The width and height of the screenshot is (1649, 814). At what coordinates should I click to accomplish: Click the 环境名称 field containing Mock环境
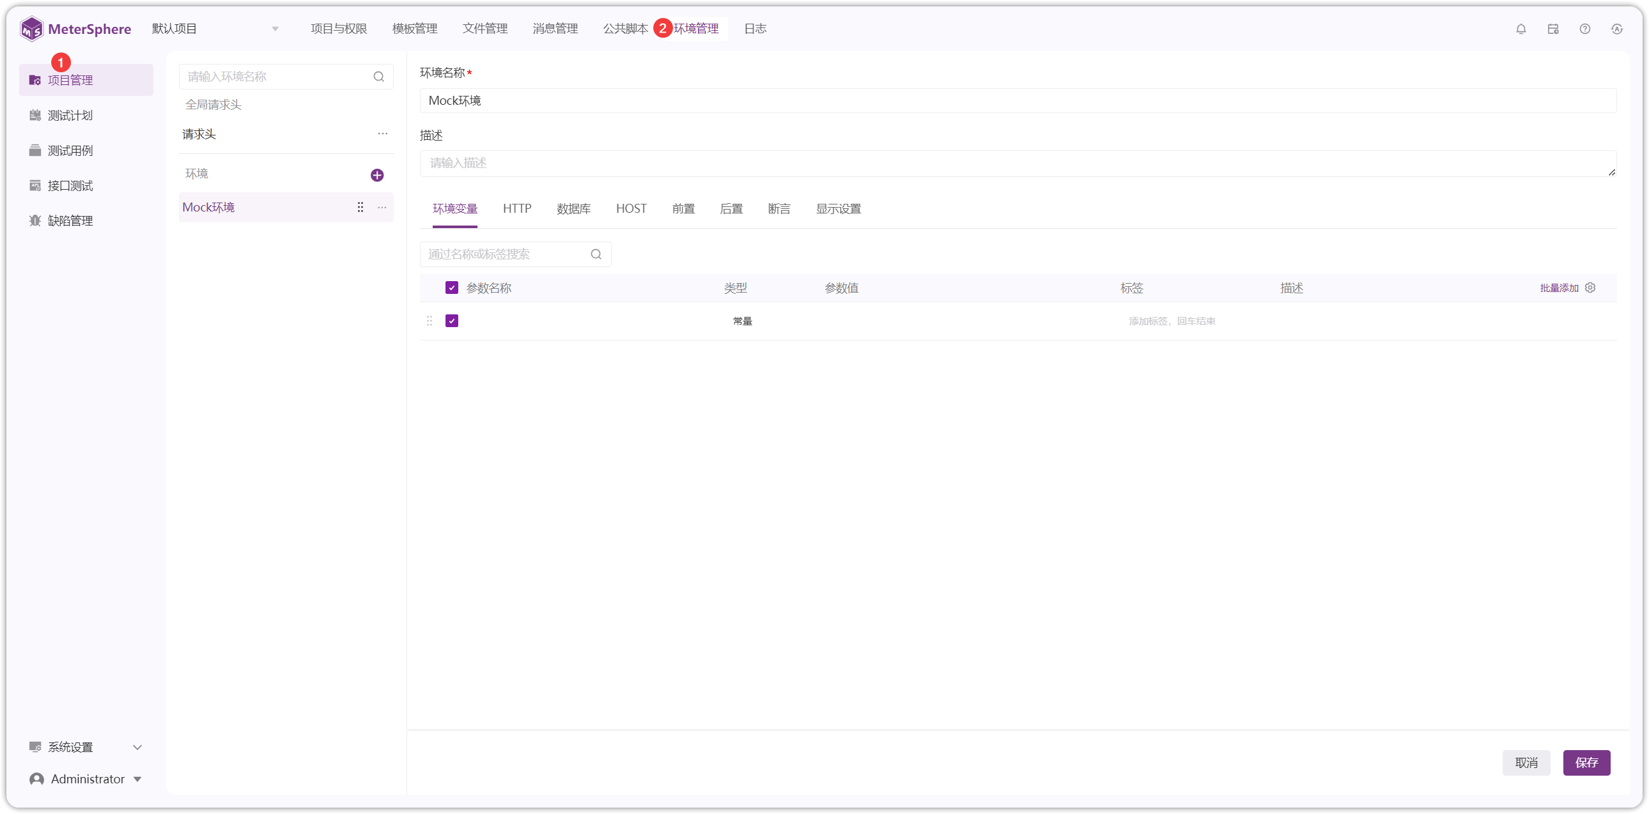click(x=1018, y=100)
